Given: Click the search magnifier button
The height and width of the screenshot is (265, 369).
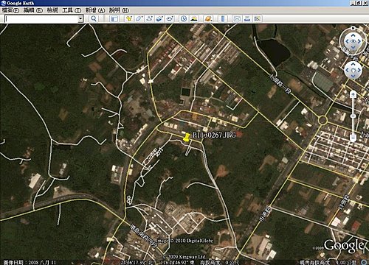Looking at the screenshot, I should [94, 18].
